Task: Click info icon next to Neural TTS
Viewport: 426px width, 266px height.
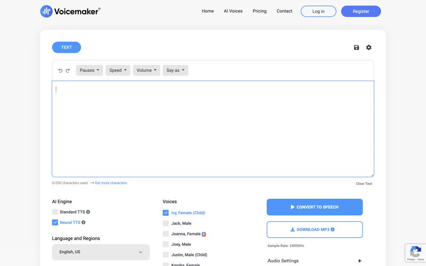Action: tap(83, 223)
